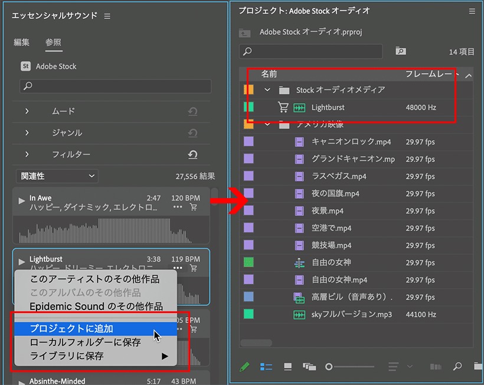The width and height of the screenshot is (484, 385).
Task: Collapse Stock オーディオメディア bin
Action: [x=267, y=90]
